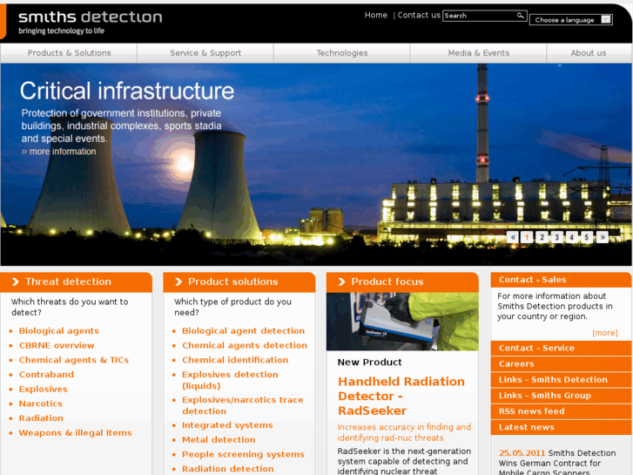Open Radiation detection product link
The width and height of the screenshot is (633, 475).
(x=228, y=469)
